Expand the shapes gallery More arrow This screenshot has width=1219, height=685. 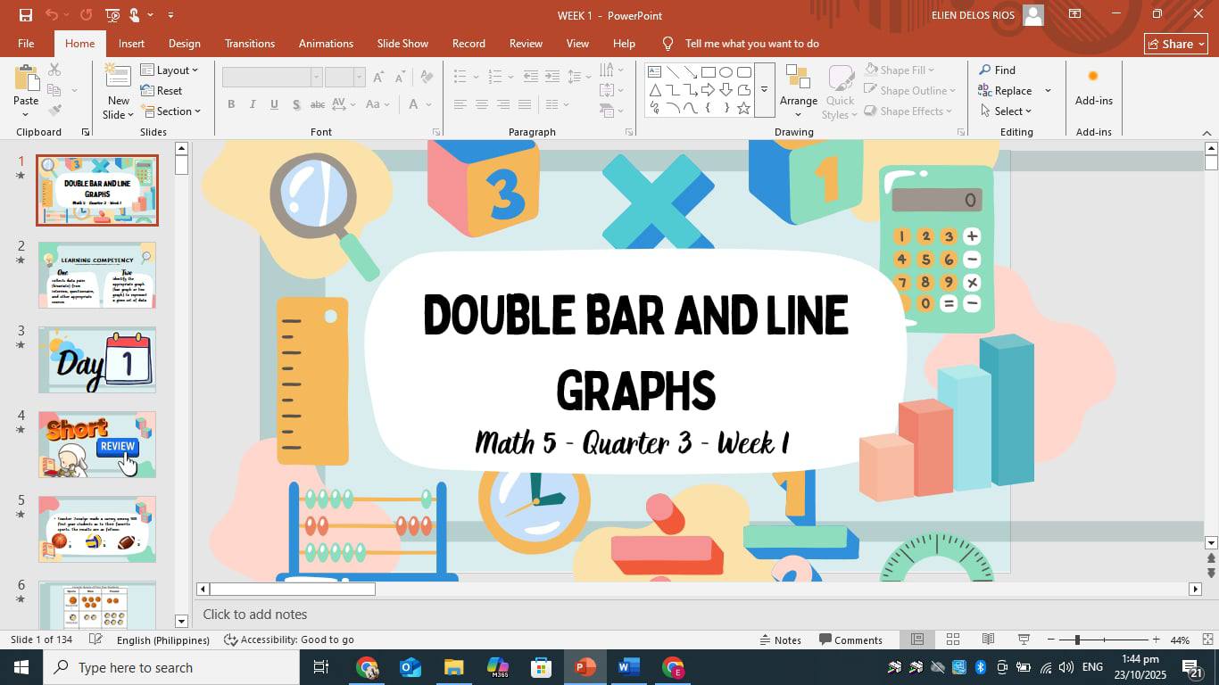tap(764, 90)
